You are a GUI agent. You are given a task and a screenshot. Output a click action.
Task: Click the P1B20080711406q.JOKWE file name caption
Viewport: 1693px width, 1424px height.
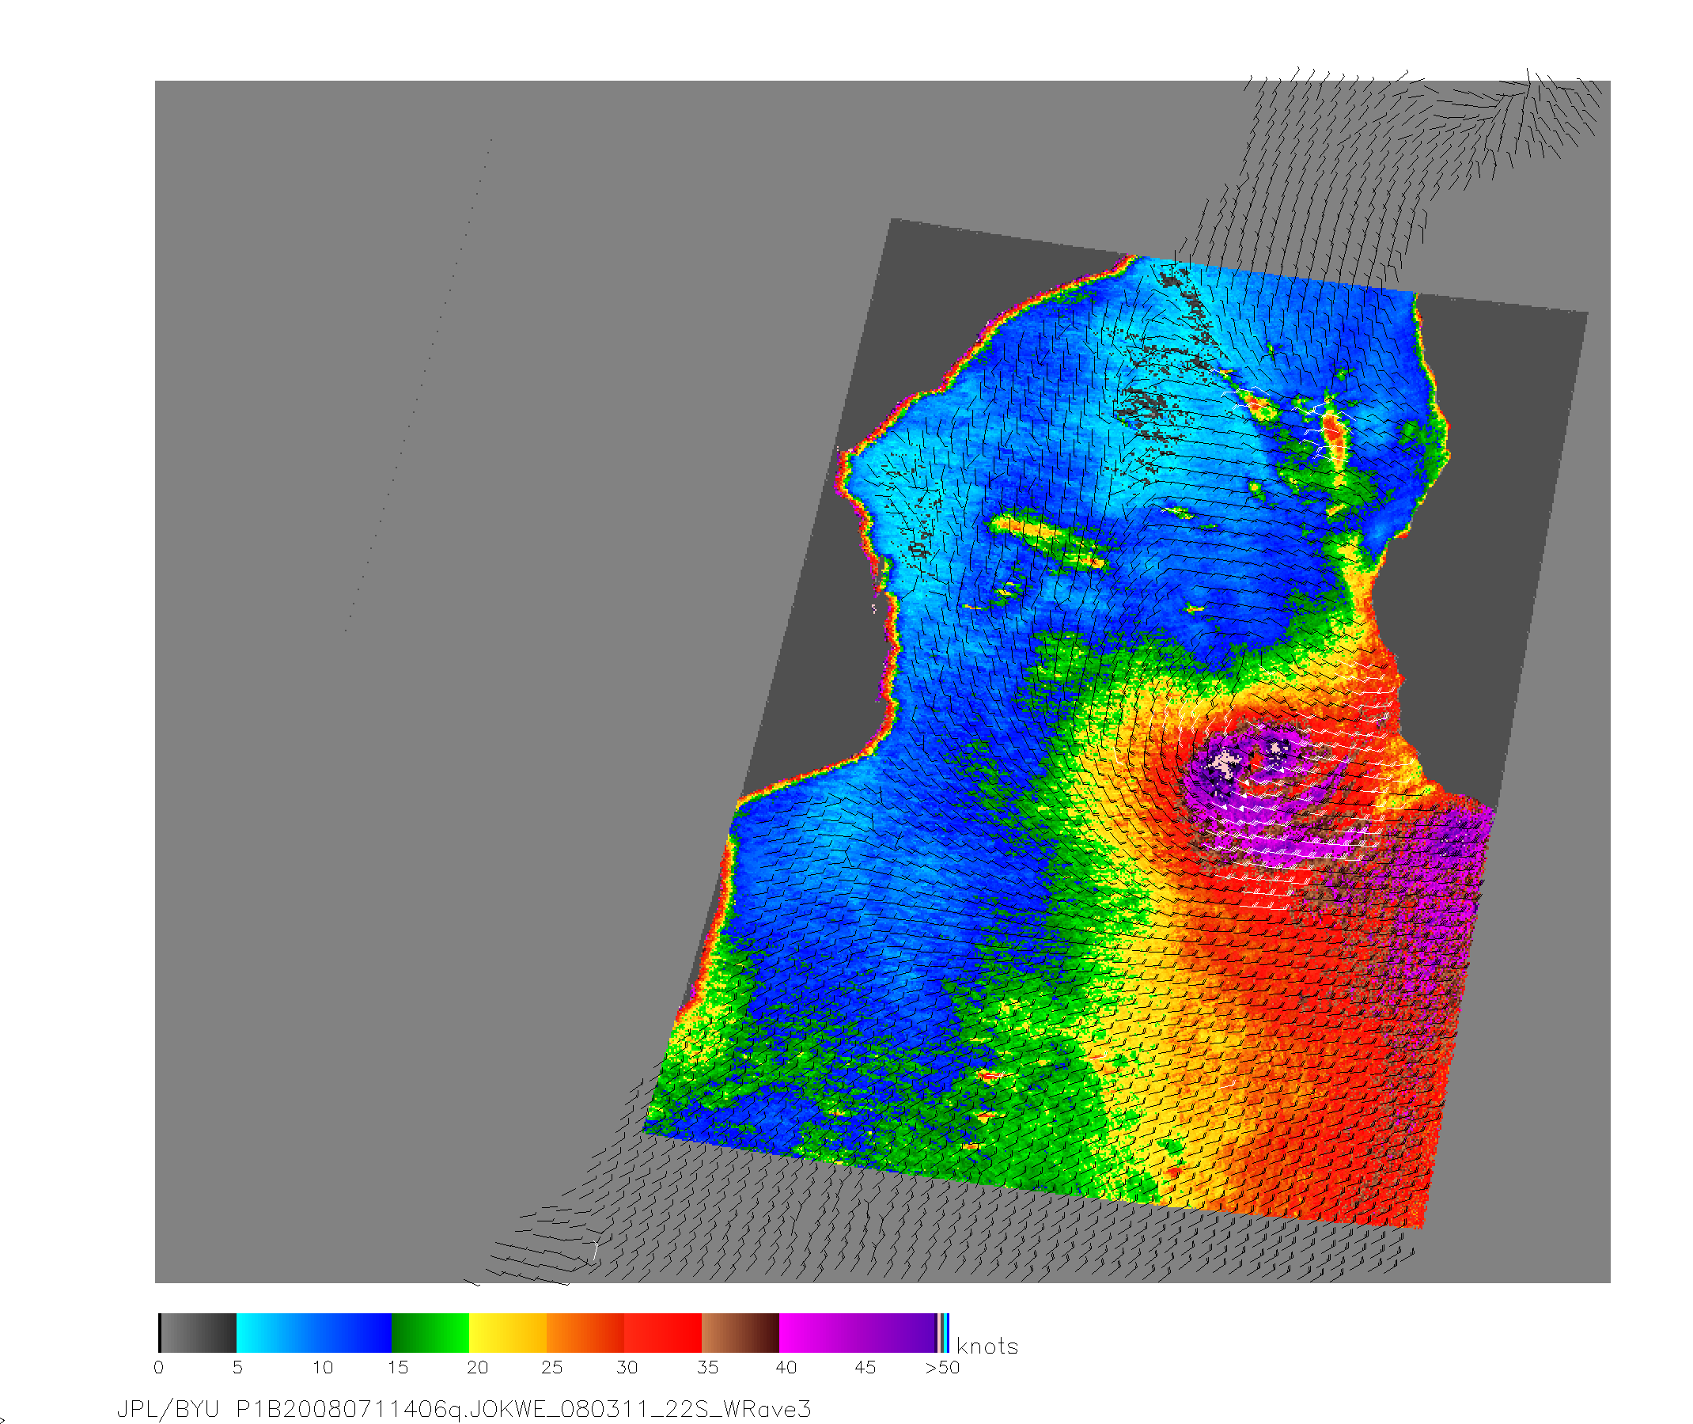(x=523, y=1410)
